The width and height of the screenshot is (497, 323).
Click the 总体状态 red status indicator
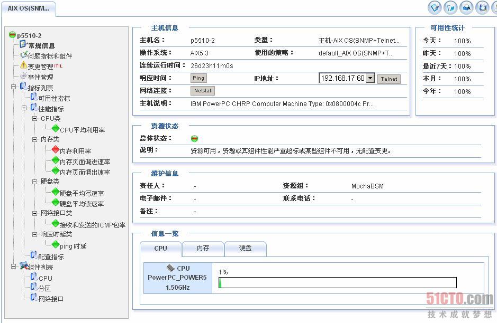194,138
